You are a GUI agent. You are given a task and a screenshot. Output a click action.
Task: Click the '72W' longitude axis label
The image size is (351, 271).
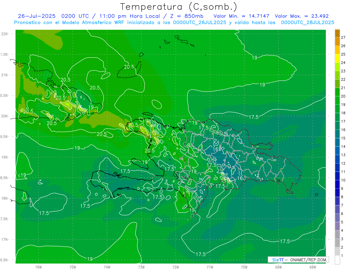coord(175,267)
